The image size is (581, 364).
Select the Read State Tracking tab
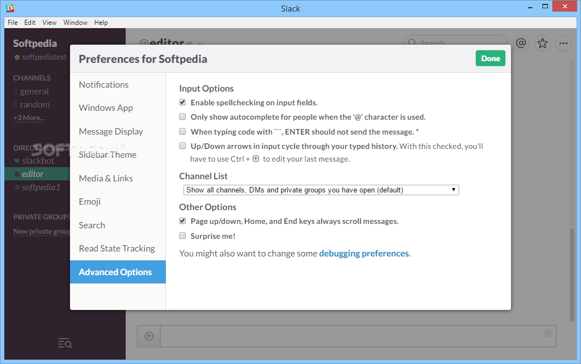[117, 248]
